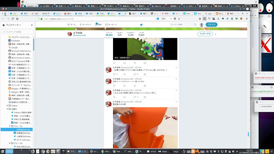Open the zoom level 90% indicator
The image size is (274, 154).
[x=163, y=19]
